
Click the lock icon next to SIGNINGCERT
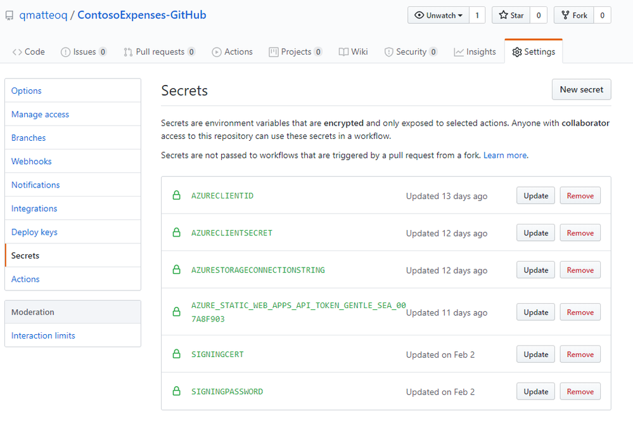[176, 354]
